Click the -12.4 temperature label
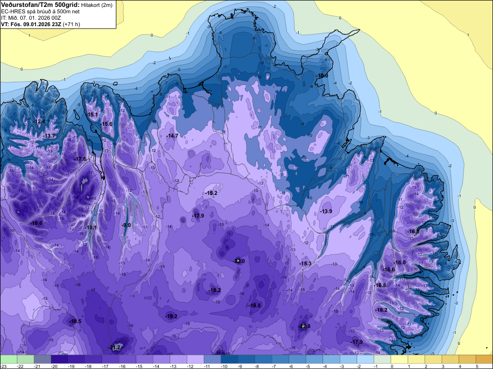Image resolution: width=493 pixels, height=369 pixels. point(39,121)
